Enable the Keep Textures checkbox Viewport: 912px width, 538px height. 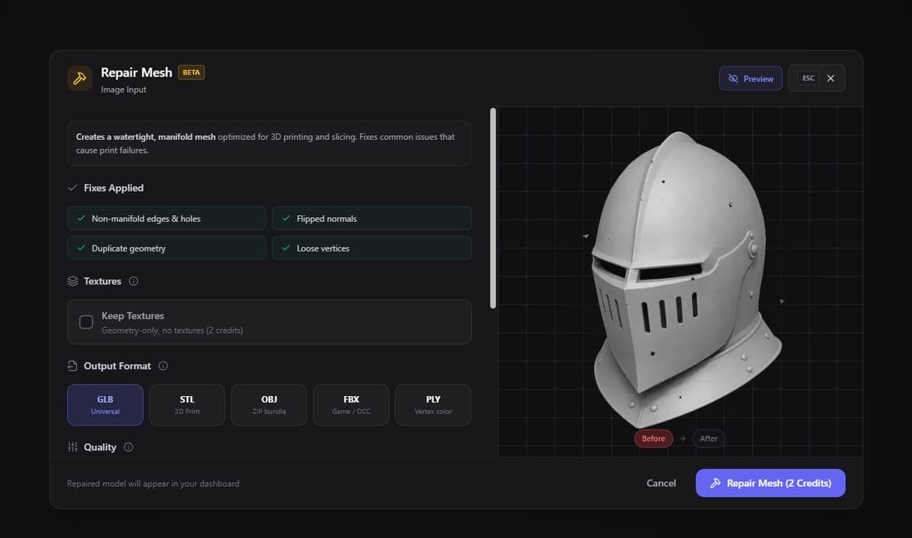[87, 321]
